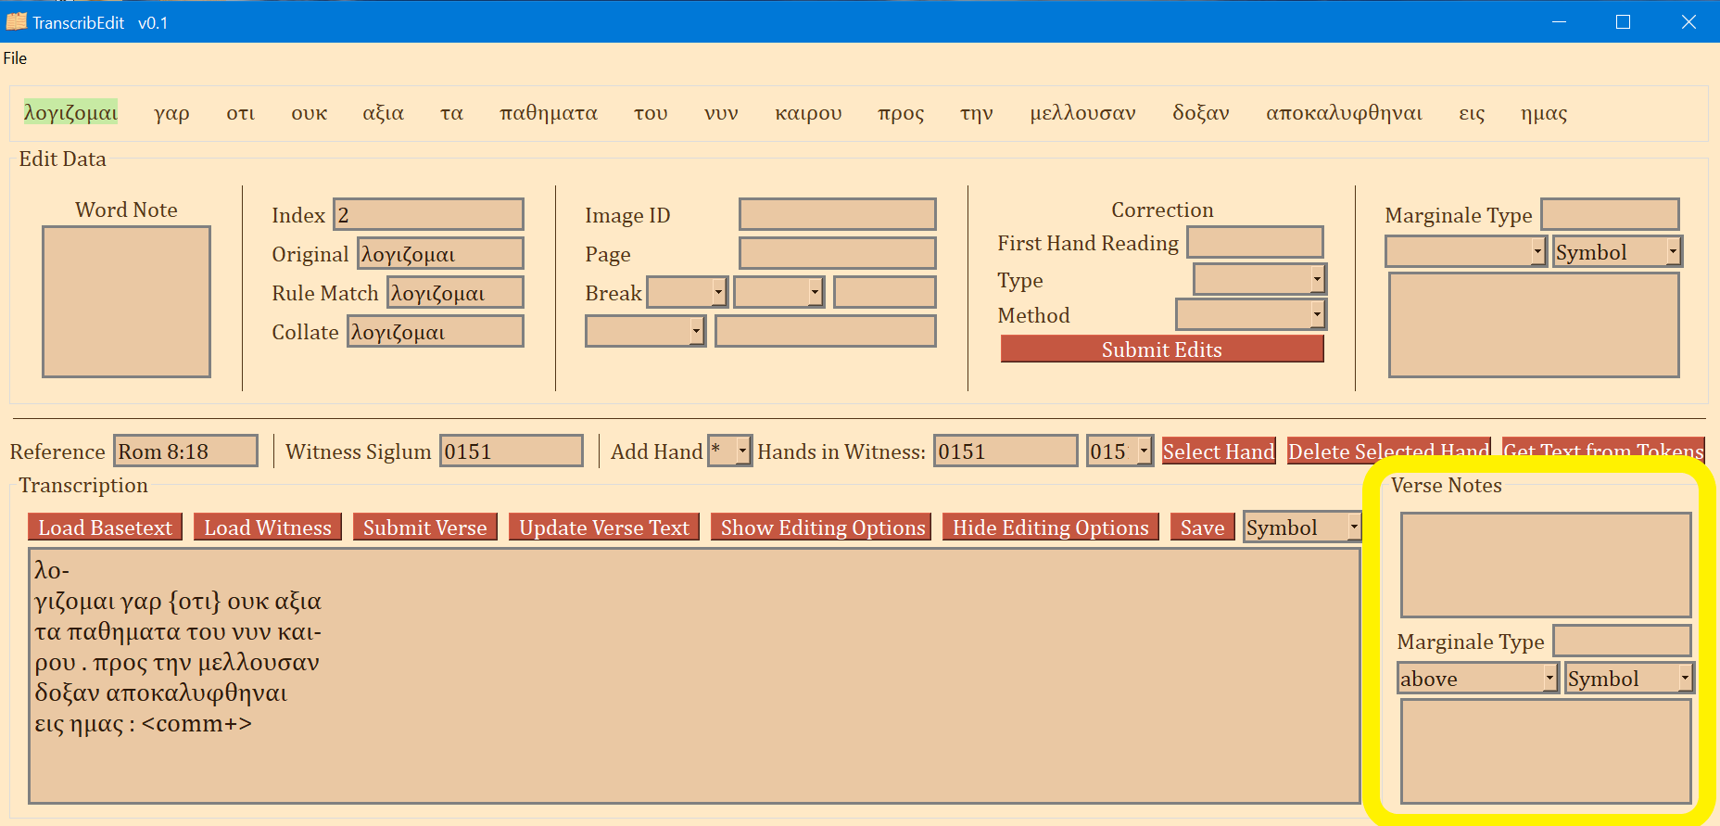Image resolution: width=1720 pixels, height=826 pixels.
Task: Click into the Word Note text area
Action: tap(126, 301)
